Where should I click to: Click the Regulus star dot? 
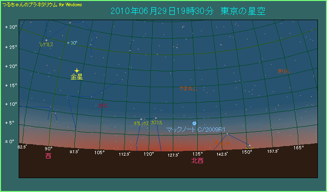pyautogui.click(x=46, y=40)
